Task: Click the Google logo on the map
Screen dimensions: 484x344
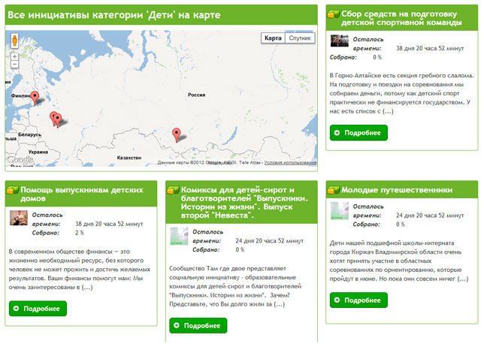Action: (x=20, y=159)
